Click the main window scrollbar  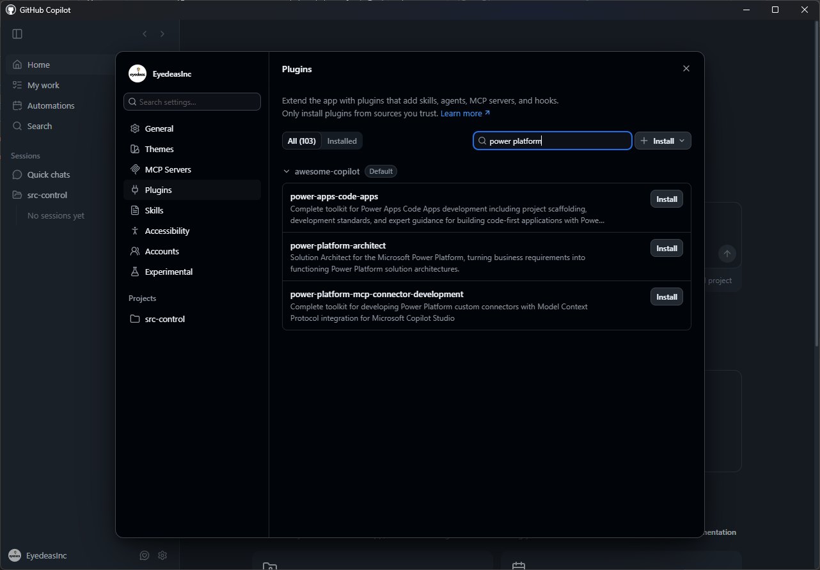point(817,185)
